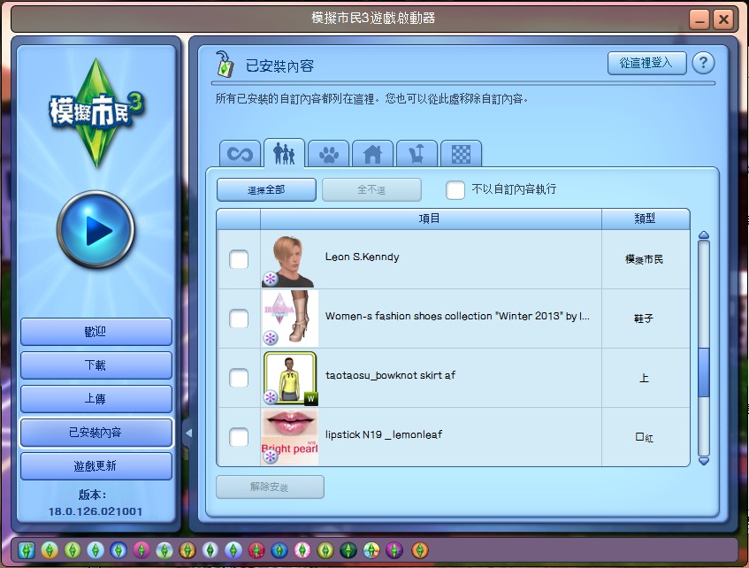Click the scrollbar up arrow of the list
The image size is (749, 568).
pyautogui.click(x=704, y=235)
